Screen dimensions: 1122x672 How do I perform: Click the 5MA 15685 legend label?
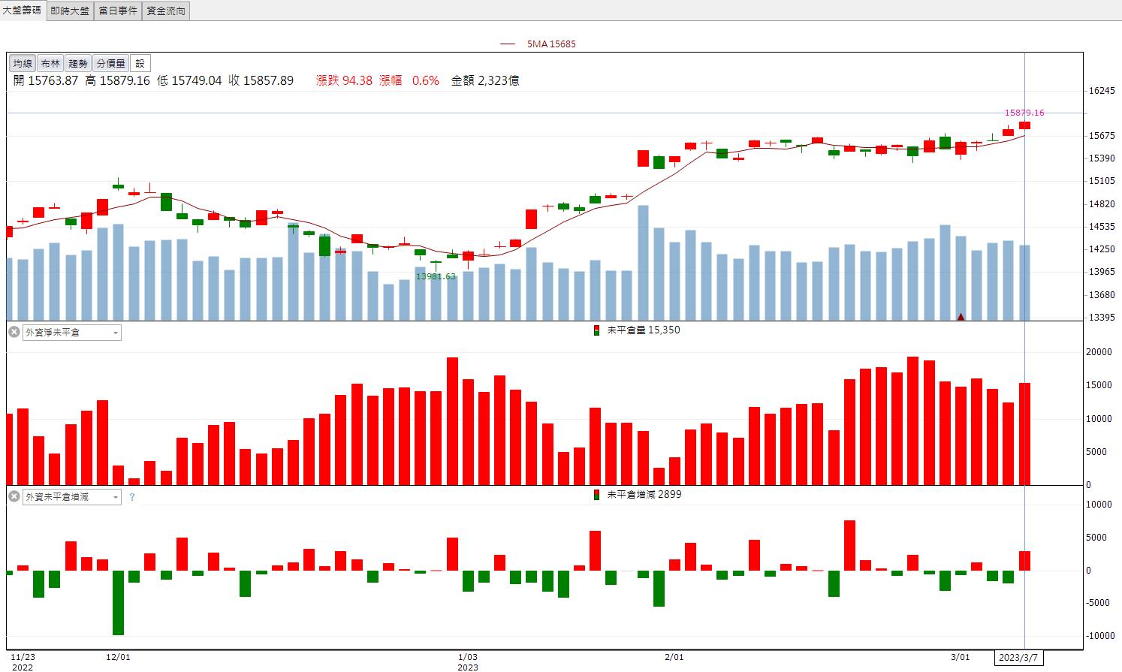pos(551,44)
